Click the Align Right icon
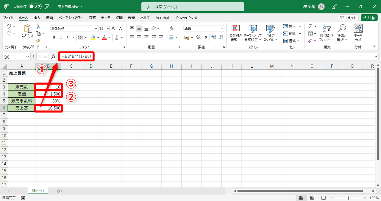Image resolution: width=381 pixels, height=201 pixels. point(146,38)
